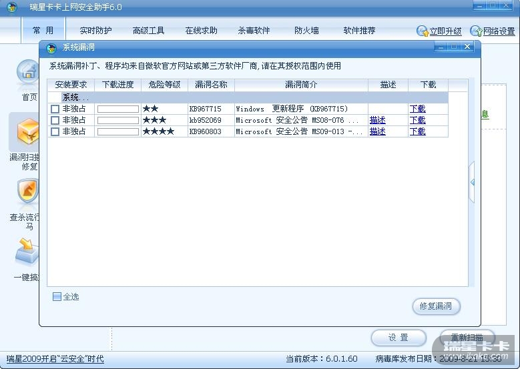
Task: Click the download progress bar for kb952069
Action: pos(118,120)
